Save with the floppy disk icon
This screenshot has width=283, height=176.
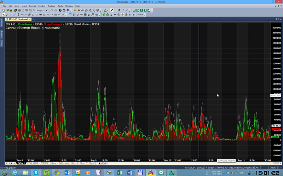pos(11,10)
